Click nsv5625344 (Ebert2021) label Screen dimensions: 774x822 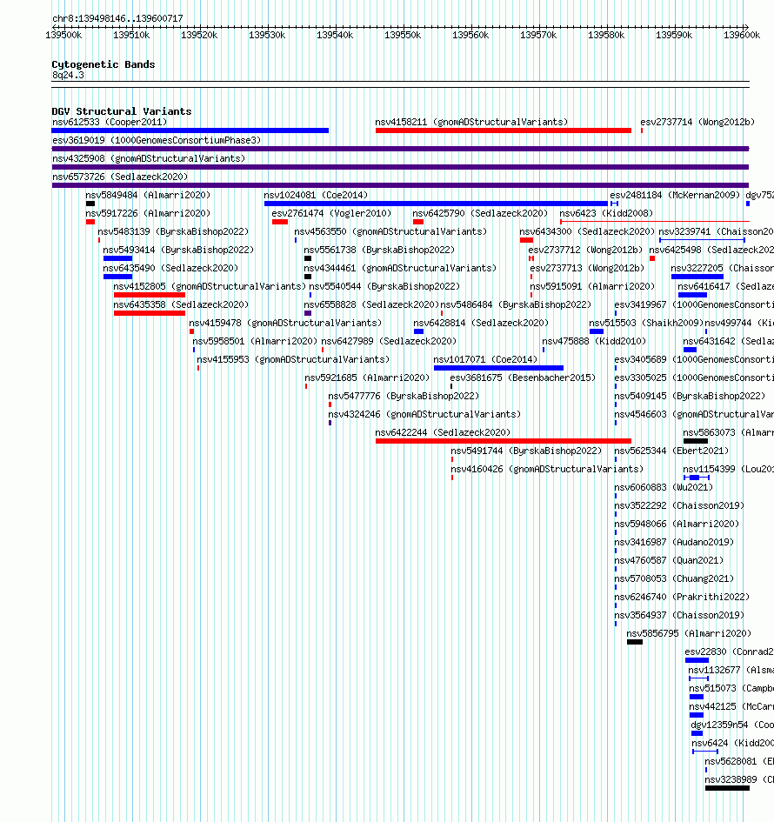[x=671, y=451]
